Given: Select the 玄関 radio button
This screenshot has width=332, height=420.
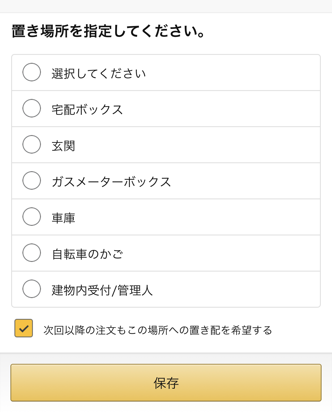Looking at the screenshot, I should [x=32, y=144].
